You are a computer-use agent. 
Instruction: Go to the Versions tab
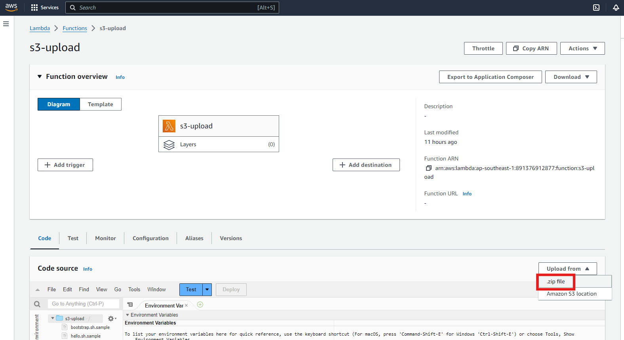(x=231, y=238)
